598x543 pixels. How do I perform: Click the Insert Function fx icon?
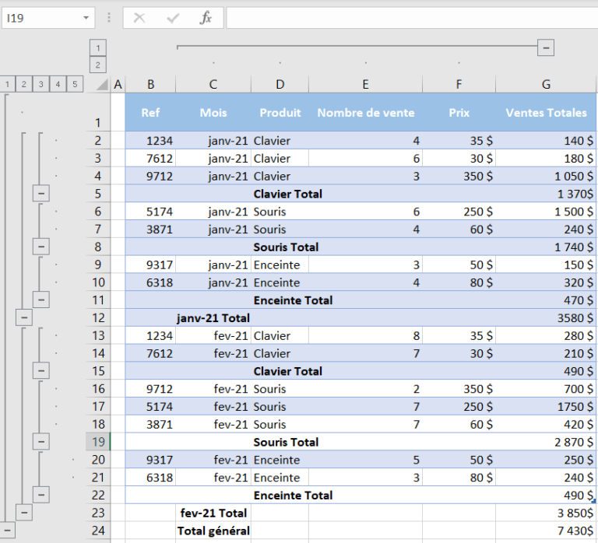[x=206, y=18]
